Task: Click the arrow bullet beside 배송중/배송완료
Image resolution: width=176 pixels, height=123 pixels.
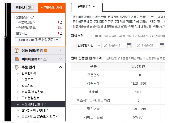Action: (x=18, y=92)
